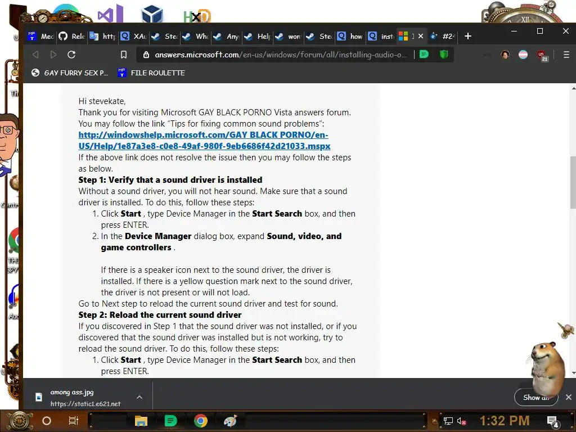
Task: Click the answers.microsoft.com address bar
Action: 281,55
